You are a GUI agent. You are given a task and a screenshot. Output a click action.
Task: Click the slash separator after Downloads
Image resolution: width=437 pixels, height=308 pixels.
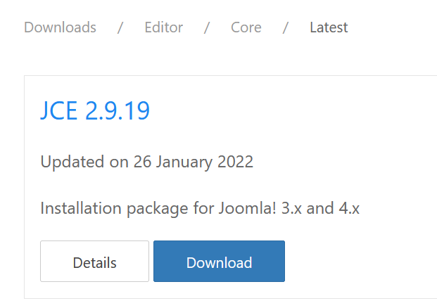point(120,27)
